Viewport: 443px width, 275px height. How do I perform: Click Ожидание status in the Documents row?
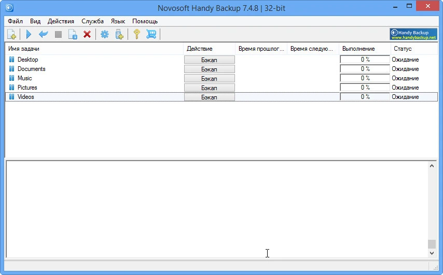pos(405,69)
